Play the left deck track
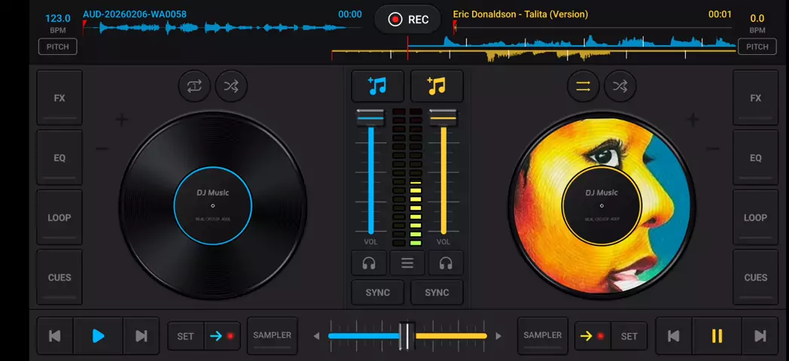The height and width of the screenshot is (361, 789). coord(98,336)
